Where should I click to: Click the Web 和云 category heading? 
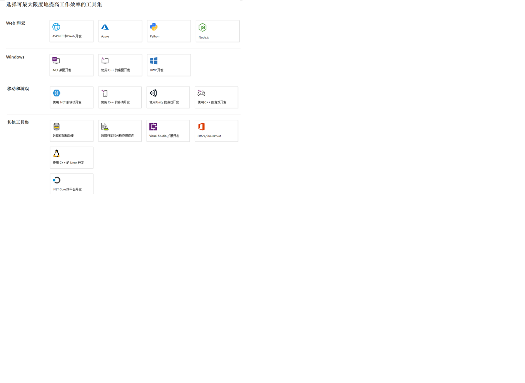[16, 23]
